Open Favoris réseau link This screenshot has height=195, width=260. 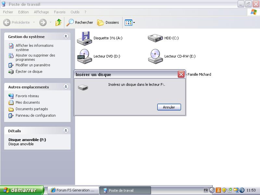pos(27,96)
